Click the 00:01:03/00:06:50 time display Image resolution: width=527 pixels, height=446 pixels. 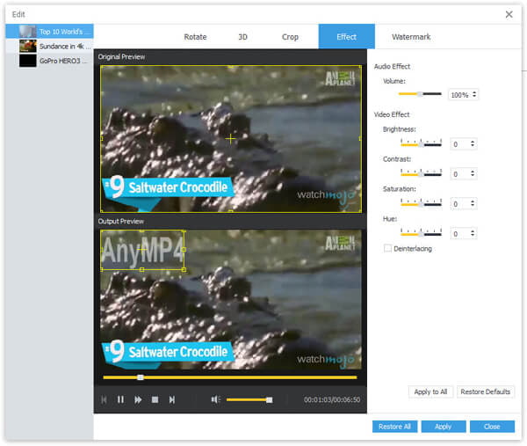coord(332,399)
